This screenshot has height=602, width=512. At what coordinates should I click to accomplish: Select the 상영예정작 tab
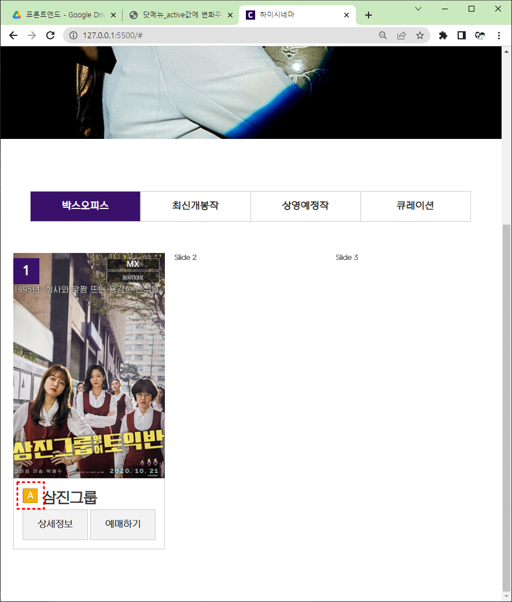click(x=305, y=206)
